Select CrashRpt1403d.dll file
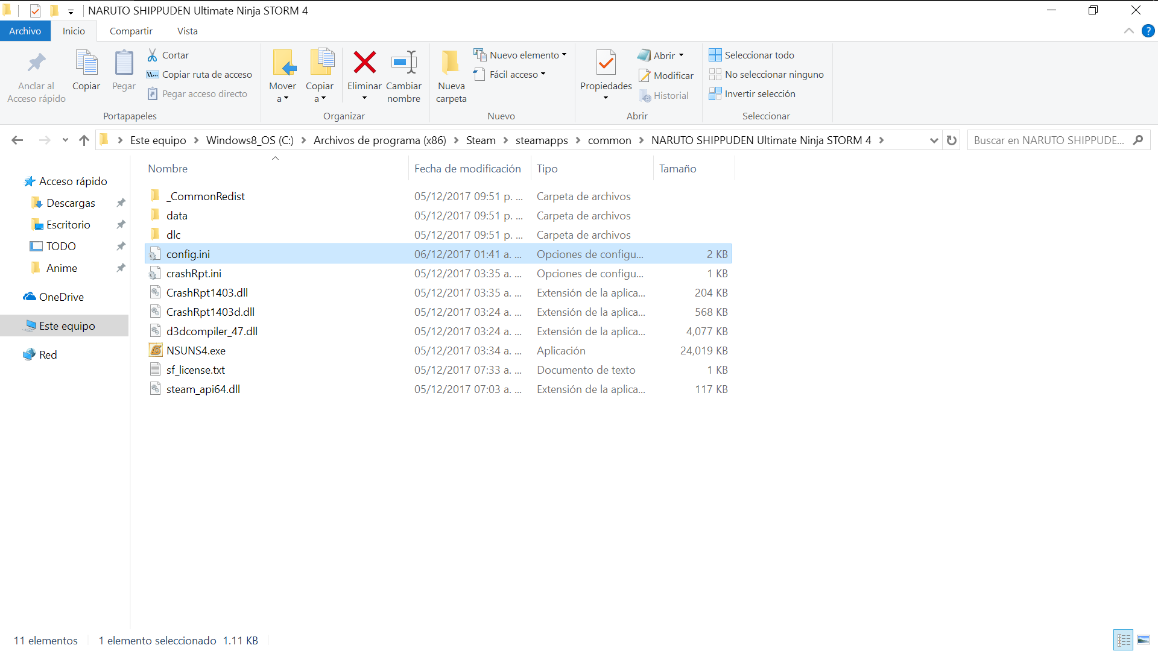The height and width of the screenshot is (651, 1158). tap(438, 312)
